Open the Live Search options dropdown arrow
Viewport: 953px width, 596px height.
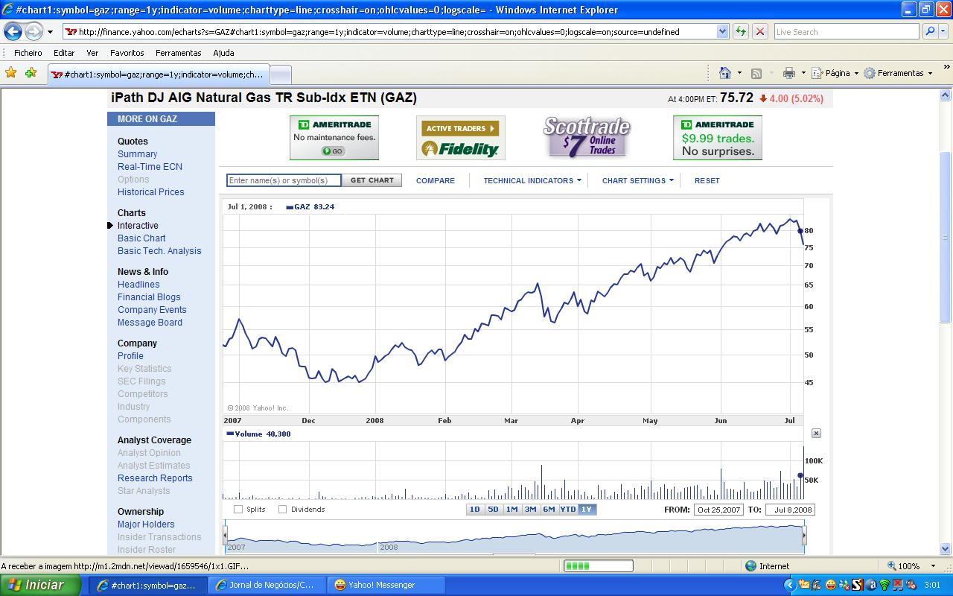944,32
